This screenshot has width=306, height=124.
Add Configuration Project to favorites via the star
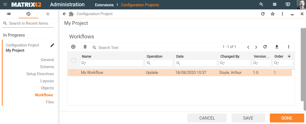272,14
